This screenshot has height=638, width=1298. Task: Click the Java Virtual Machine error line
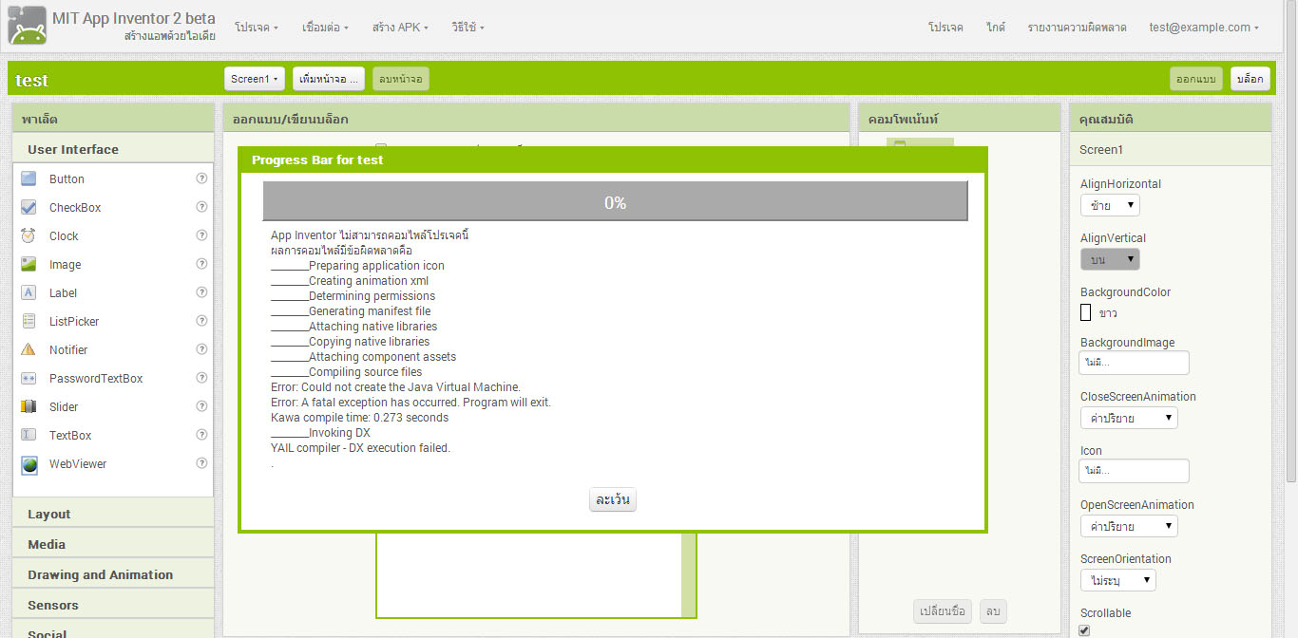pos(395,387)
